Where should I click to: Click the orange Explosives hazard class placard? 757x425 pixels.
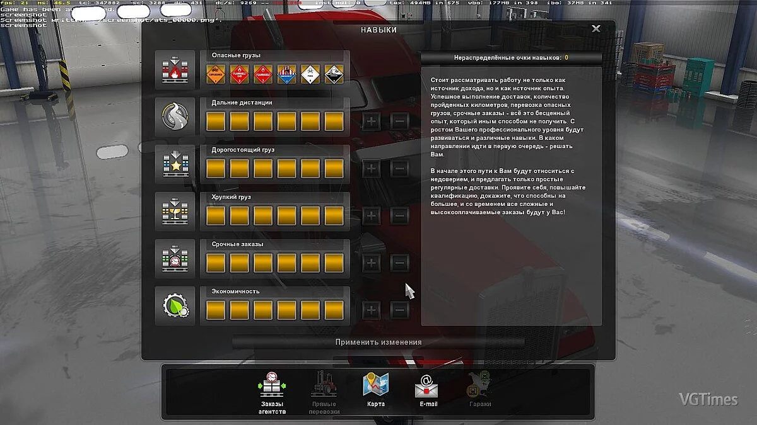216,74
